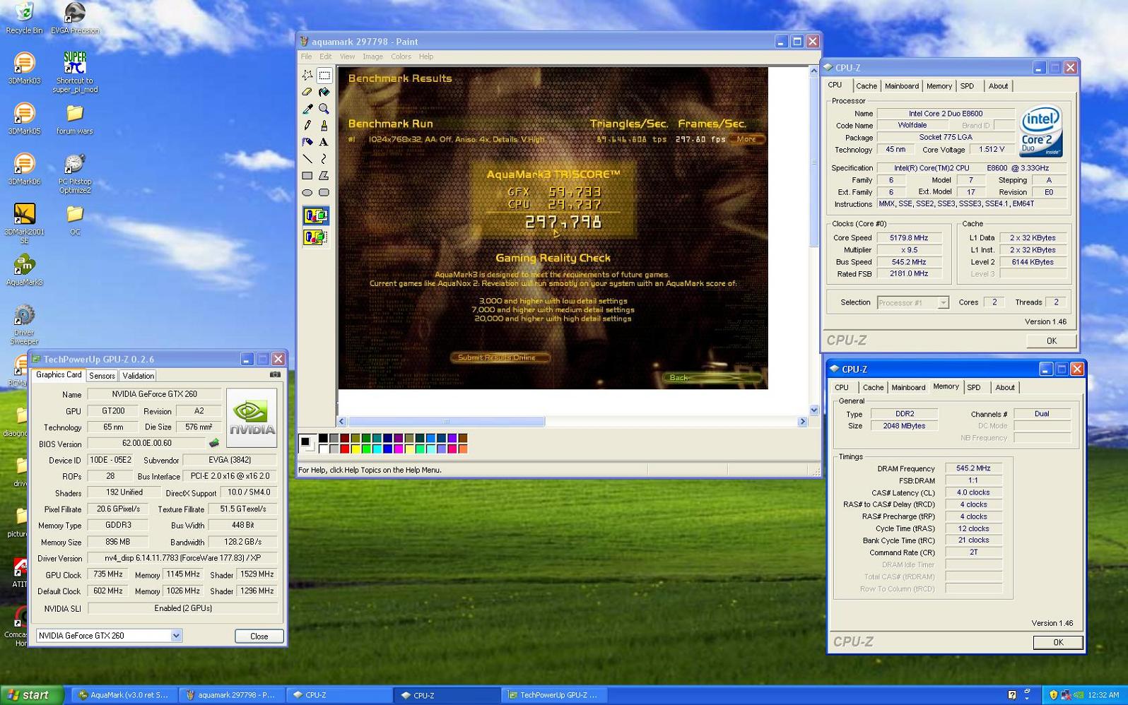Open the File menu in Paint
This screenshot has width=1128, height=705.
pyautogui.click(x=306, y=57)
